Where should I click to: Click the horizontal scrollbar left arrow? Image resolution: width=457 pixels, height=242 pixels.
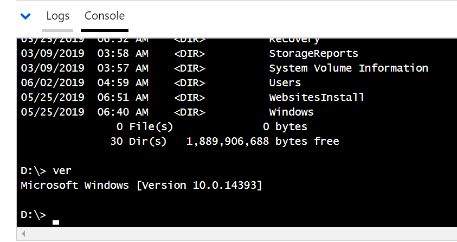tap(23, 233)
